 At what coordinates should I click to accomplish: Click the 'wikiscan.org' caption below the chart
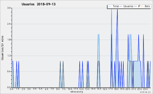pyautogui.click(x=76, y=92)
